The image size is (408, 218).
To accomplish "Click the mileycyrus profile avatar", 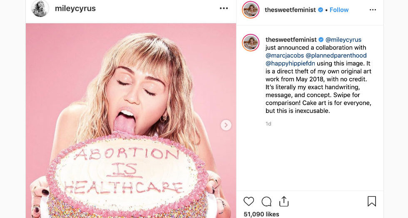I will (40, 8).
